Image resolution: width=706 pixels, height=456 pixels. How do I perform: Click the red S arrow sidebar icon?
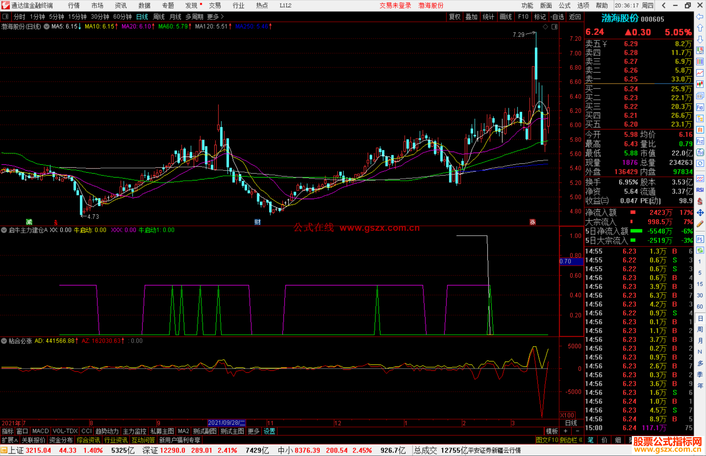tap(700, 201)
